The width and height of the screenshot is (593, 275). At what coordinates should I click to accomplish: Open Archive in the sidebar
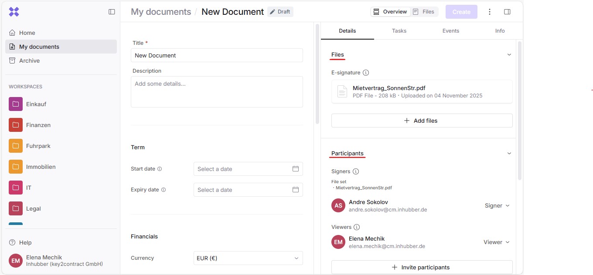(29, 60)
